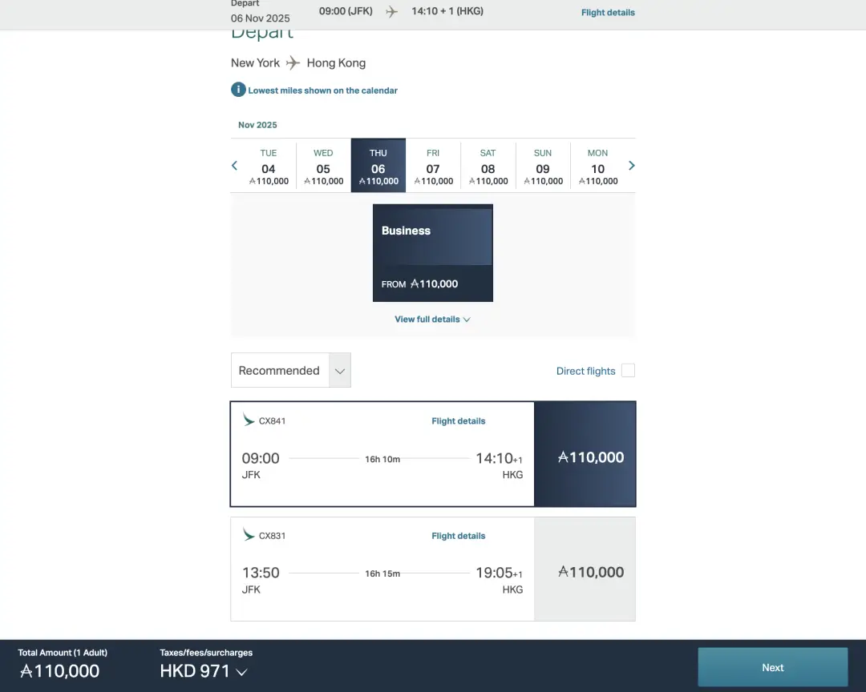Select Tuesday 04 date tab
Viewport: 866px width, 692px height.
coord(269,167)
